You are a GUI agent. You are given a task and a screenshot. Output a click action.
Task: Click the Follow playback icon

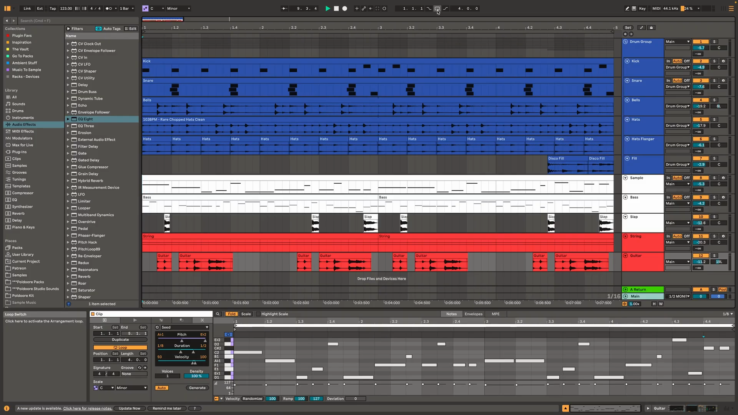(284, 8)
